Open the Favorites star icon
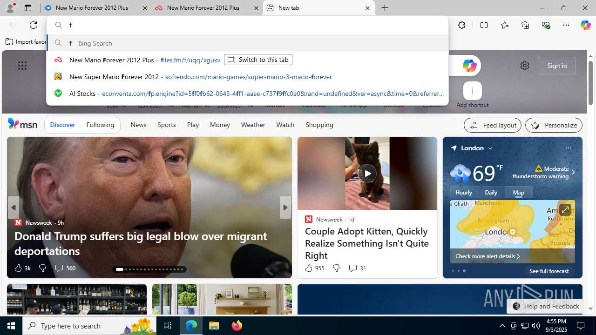The image size is (596, 335). (505, 25)
